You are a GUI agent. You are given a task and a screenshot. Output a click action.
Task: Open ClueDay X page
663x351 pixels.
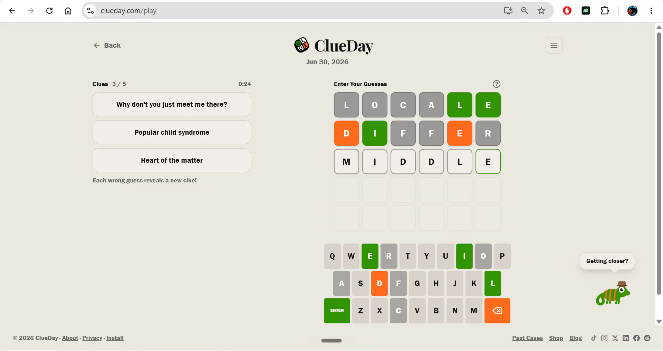(615, 338)
